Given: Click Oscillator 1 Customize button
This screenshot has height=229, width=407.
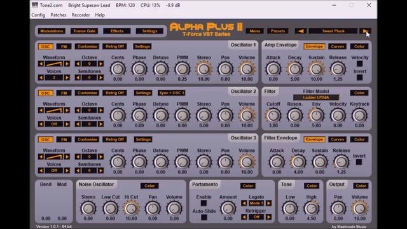Looking at the screenshot, I should coord(87,46).
